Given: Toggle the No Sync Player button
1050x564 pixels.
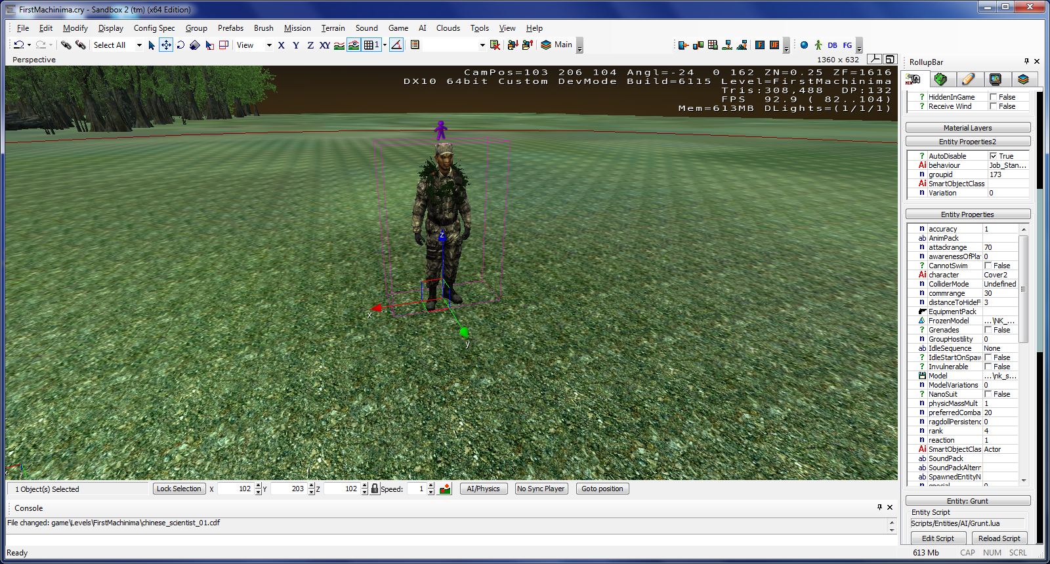Looking at the screenshot, I should (541, 489).
